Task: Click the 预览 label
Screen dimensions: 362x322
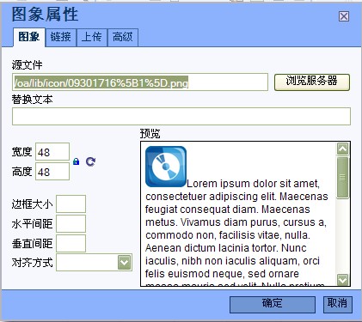Action: [150, 134]
